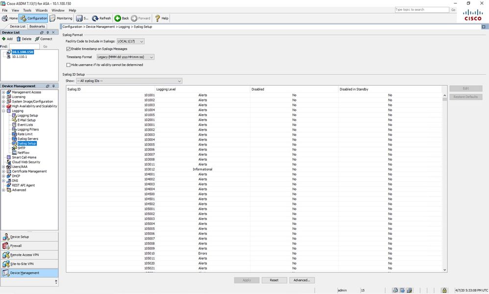Expand High Availability and Scalability node

coord(3,106)
